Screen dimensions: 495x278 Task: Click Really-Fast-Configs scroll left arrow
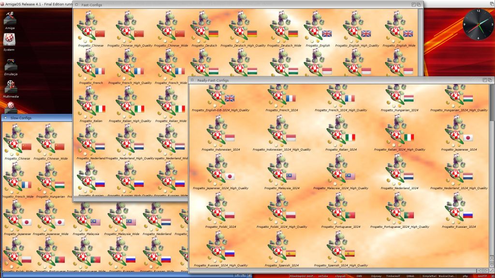point(480,270)
